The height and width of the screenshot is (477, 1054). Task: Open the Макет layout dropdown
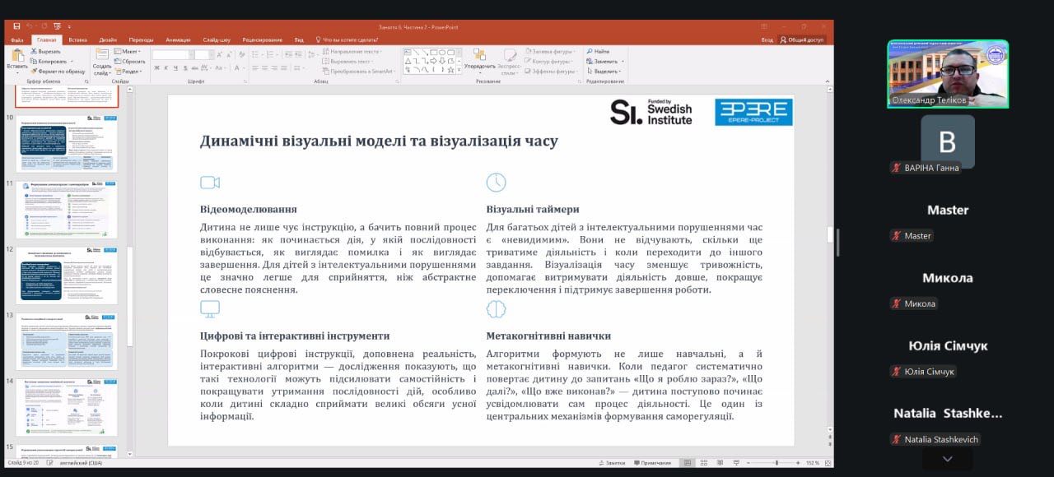tap(128, 51)
